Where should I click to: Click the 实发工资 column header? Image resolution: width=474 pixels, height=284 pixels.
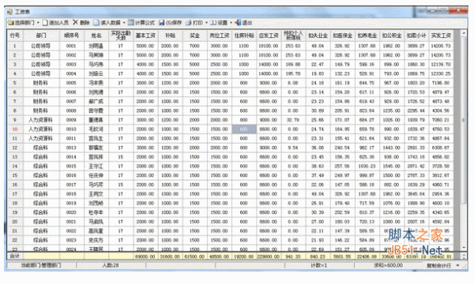(441, 35)
